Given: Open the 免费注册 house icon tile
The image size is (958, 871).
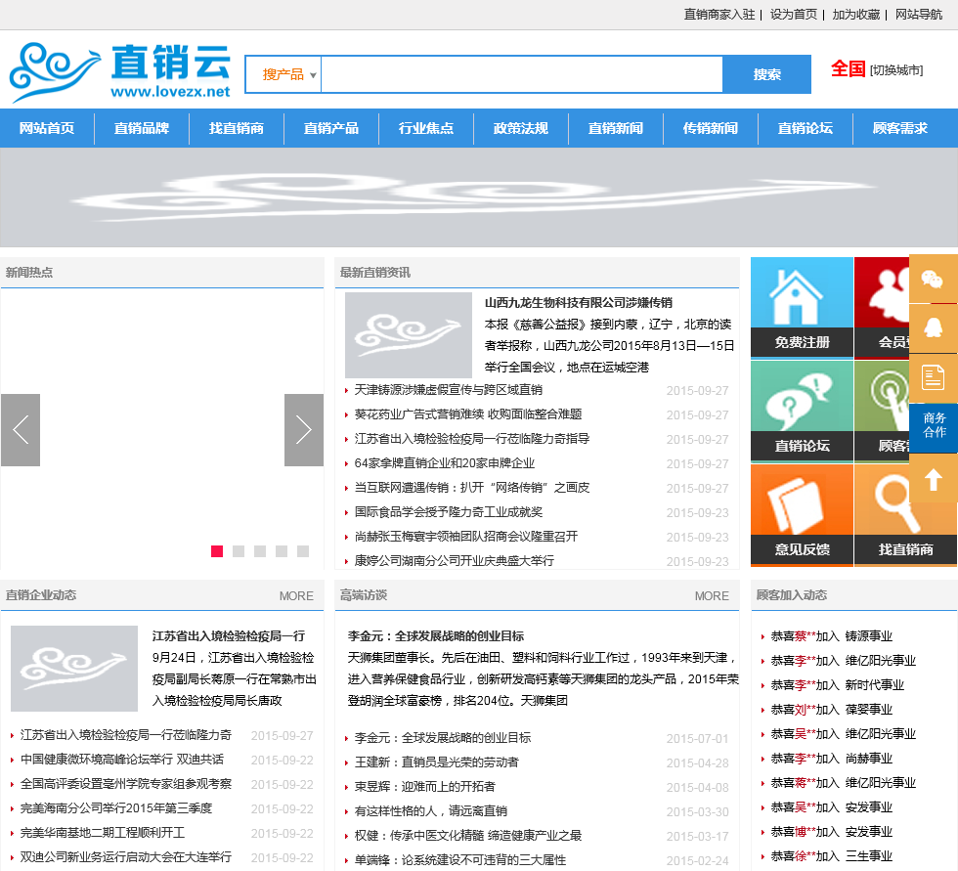Looking at the screenshot, I should pos(802,307).
